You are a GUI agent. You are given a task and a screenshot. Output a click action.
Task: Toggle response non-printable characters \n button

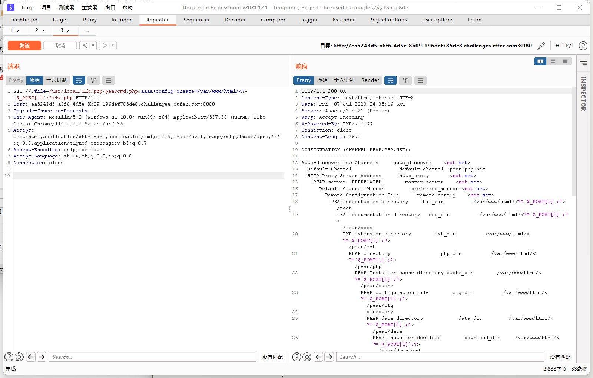click(405, 80)
